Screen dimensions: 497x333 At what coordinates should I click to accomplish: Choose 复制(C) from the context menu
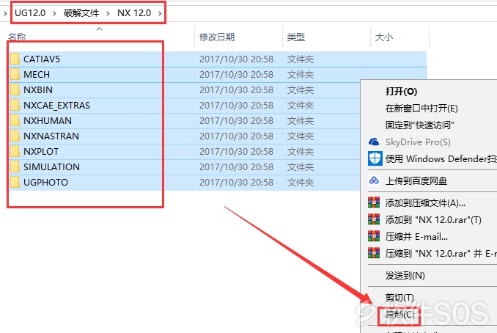click(x=400, y=314)
